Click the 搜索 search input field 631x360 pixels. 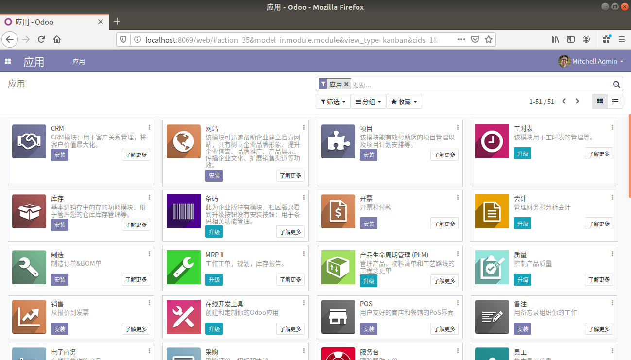click(481, 85)
